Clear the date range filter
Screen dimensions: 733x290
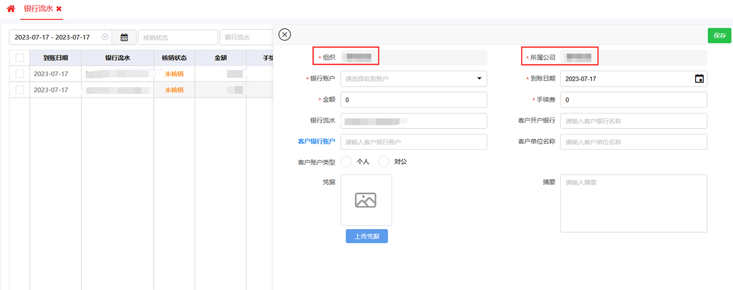point(105,37)
